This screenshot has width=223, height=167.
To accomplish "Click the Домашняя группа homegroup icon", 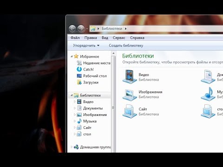I will click(x=76, y=147).
